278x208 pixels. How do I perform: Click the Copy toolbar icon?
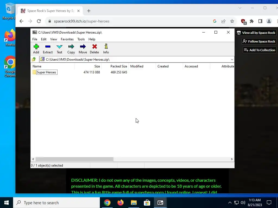tap(71, 49)
